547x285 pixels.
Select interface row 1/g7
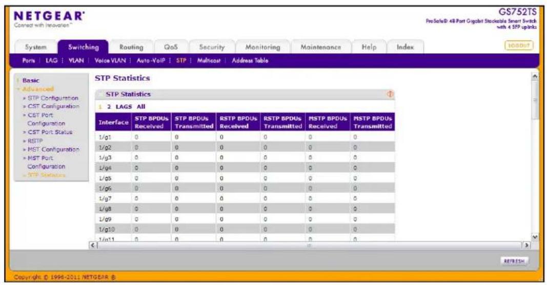(245, 199)
